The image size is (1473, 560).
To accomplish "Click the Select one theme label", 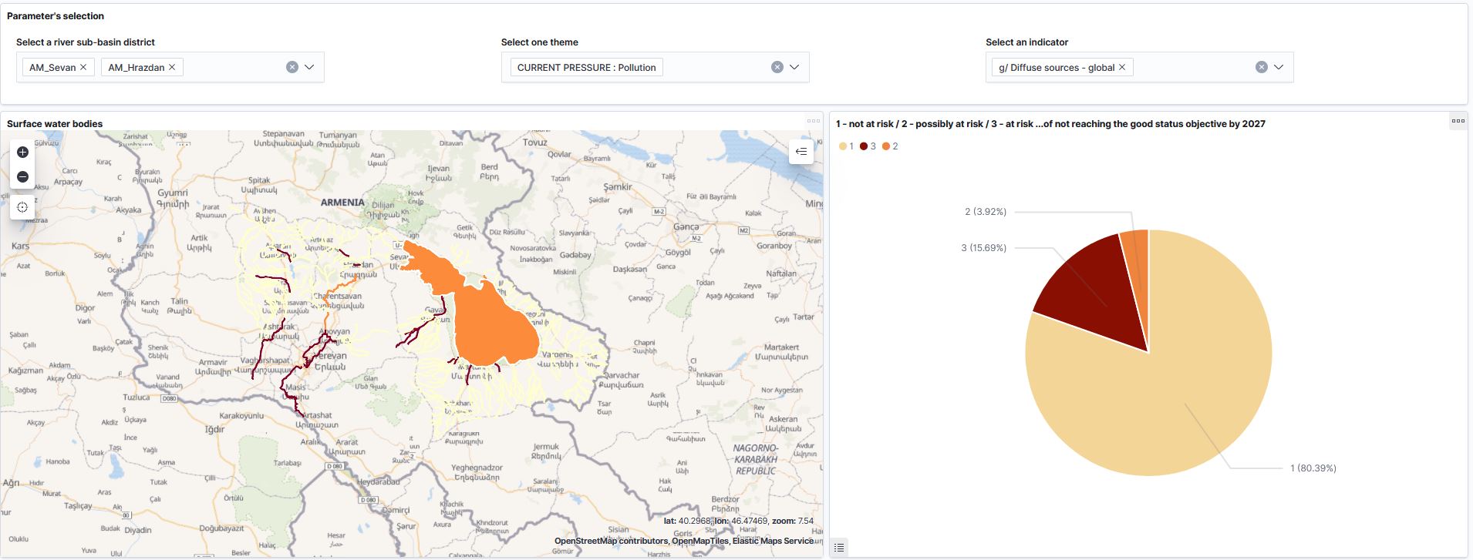I will (539, 42).
